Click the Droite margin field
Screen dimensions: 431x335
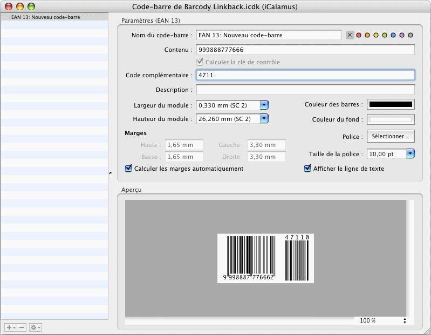pos(266,157)
